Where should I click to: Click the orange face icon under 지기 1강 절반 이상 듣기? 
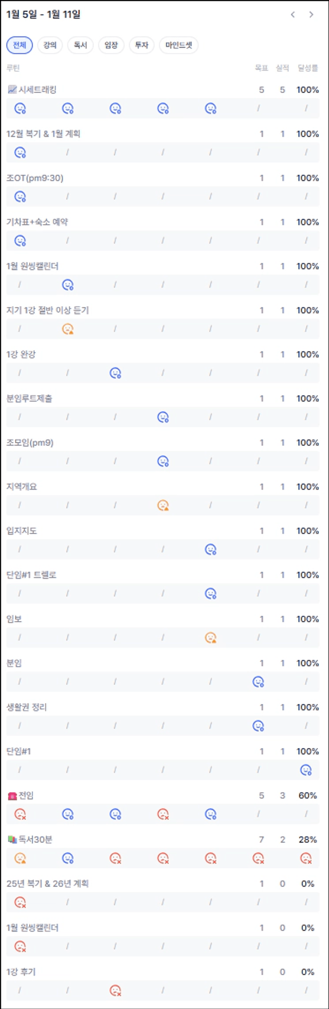click(x=68, y=329)
